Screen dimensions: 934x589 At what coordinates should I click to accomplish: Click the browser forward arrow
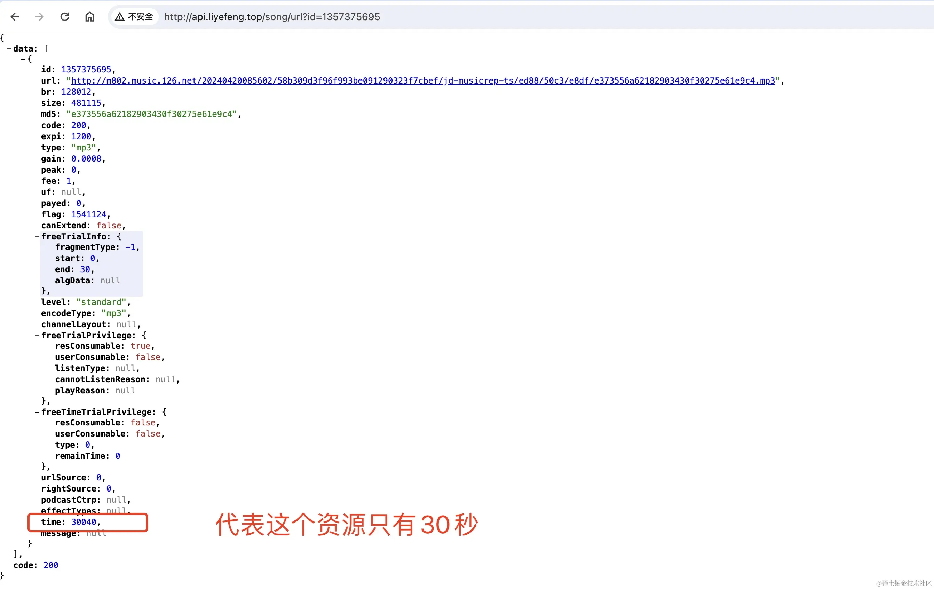pyautogui.click(x=40, y=17)
